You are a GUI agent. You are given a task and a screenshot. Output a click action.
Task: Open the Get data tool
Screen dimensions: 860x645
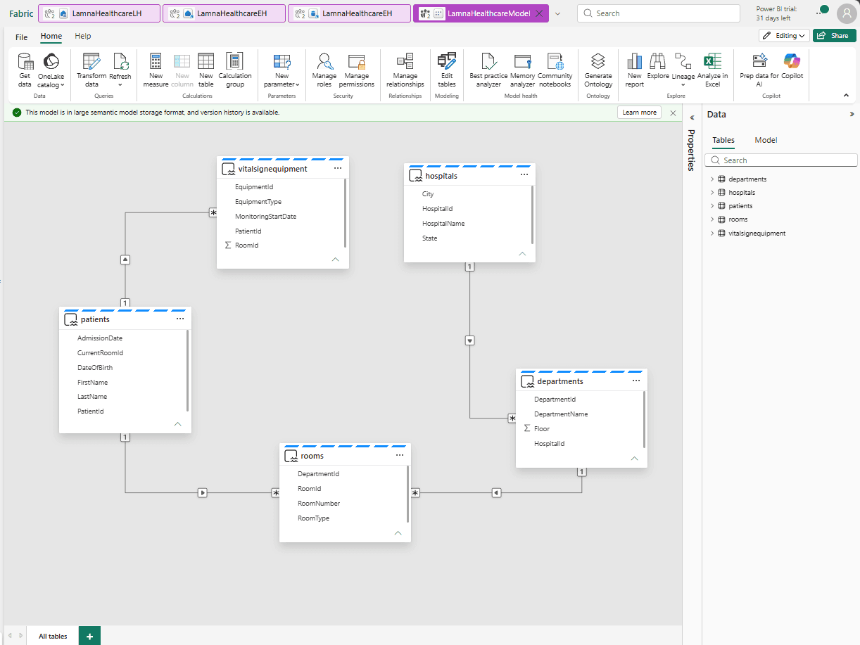25,70
